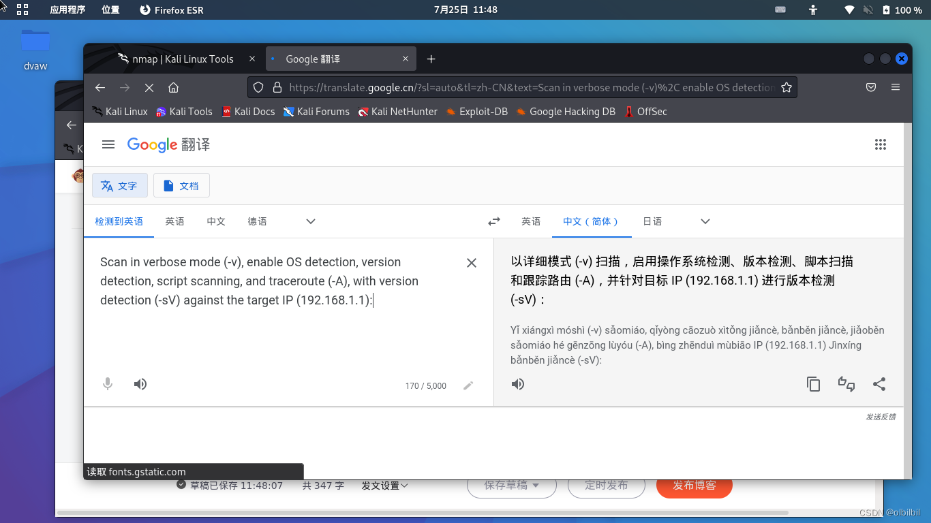Open 位置 places menu
The width and height of the screenshot is (931, 523).
[110, 10]
